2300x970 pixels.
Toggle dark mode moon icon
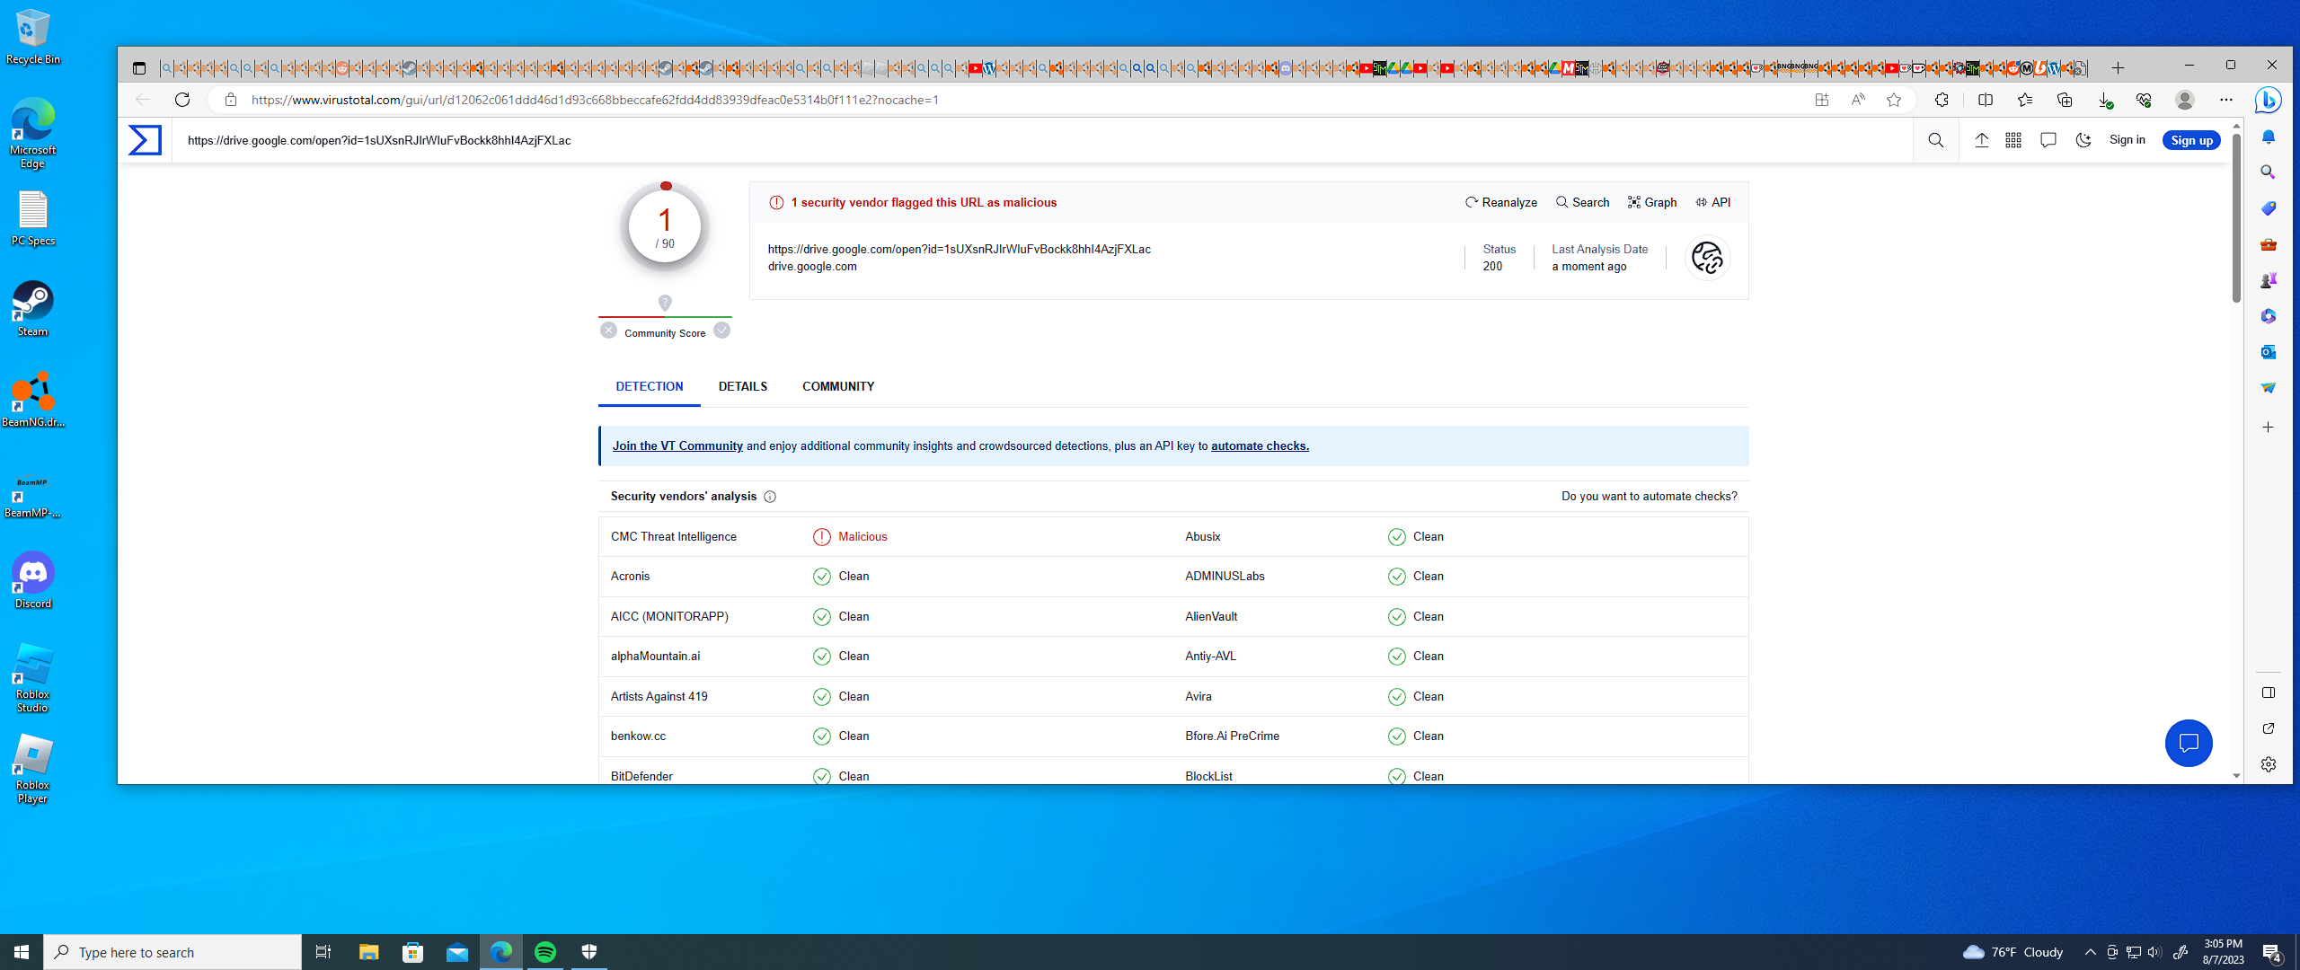pyautogui.click(x=2083, y=140)
